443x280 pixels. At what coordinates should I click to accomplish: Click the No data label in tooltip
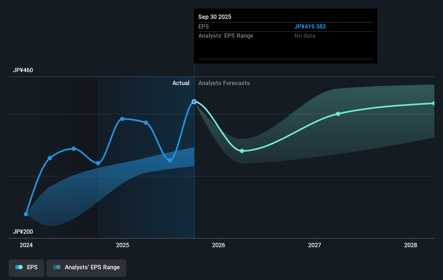[305, 36]
